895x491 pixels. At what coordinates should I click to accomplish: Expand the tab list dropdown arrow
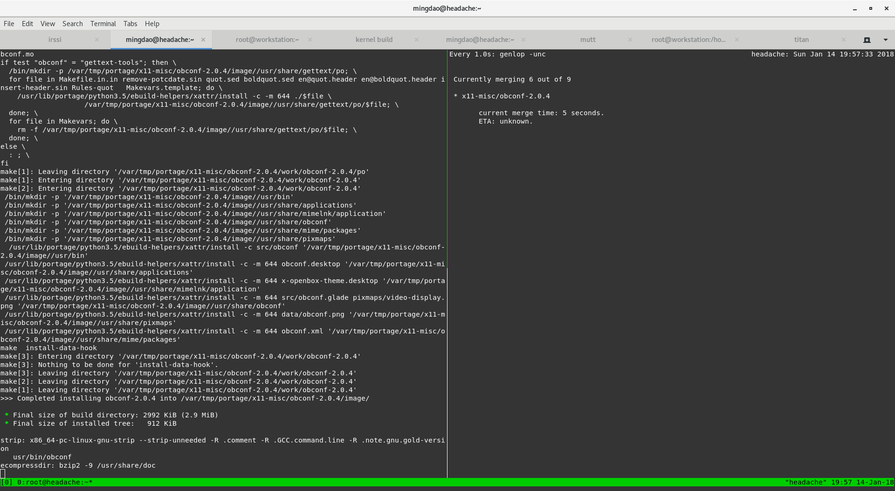coord(886,40)
